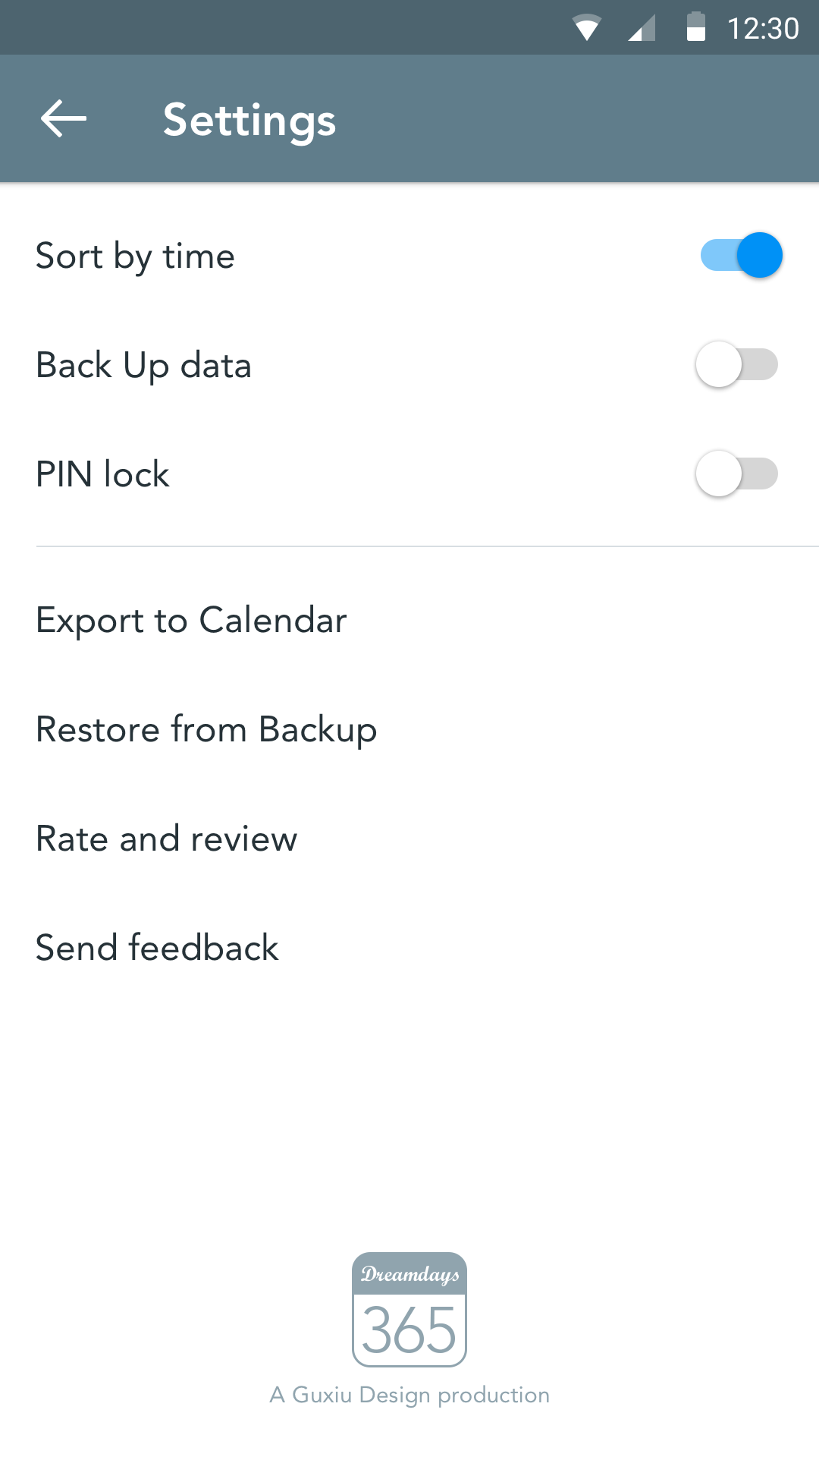
Task: Tap the Dreamdays 365 logo icon
Action: pos(409,1309)
